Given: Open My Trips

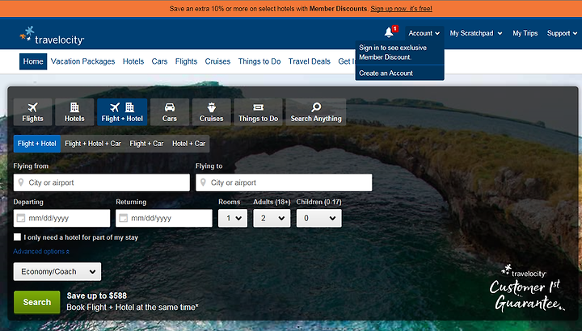Looking at the screenshot, I should [525, 33].
